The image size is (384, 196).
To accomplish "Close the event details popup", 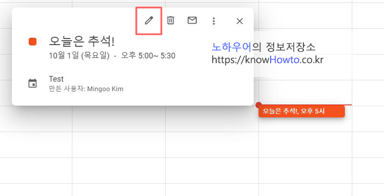I will [x=240, y=21].
